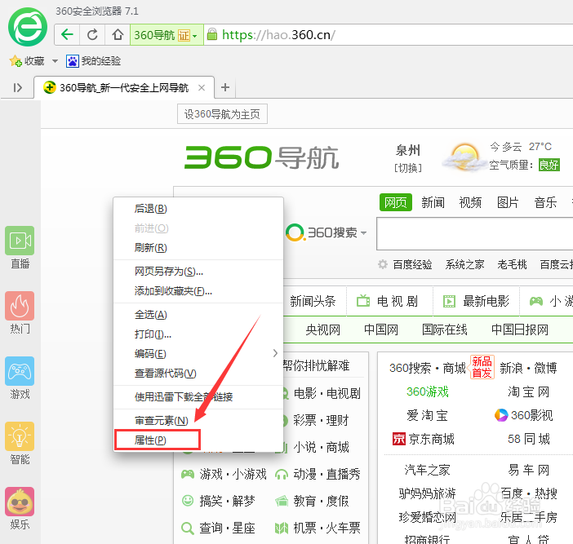Expand the 360导航 certificate dropdown
Image resolution: width=573 pixels, height=544 pixels.
(x=195, y=36)
